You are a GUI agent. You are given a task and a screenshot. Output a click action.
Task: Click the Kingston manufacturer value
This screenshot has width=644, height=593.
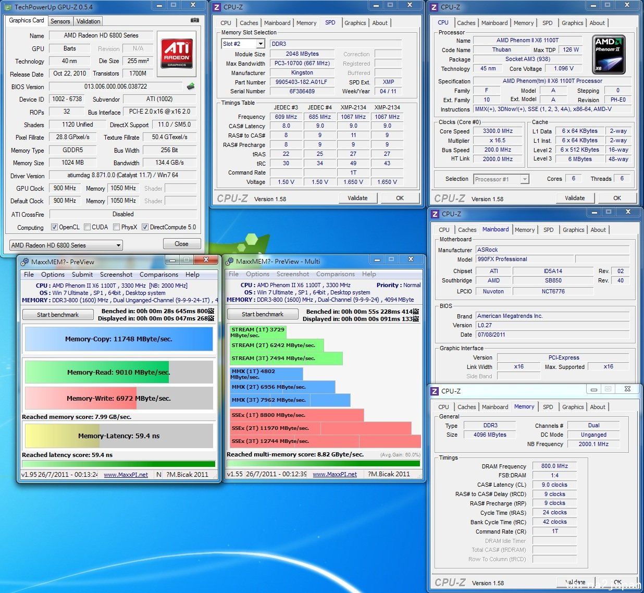coord(302,73)
